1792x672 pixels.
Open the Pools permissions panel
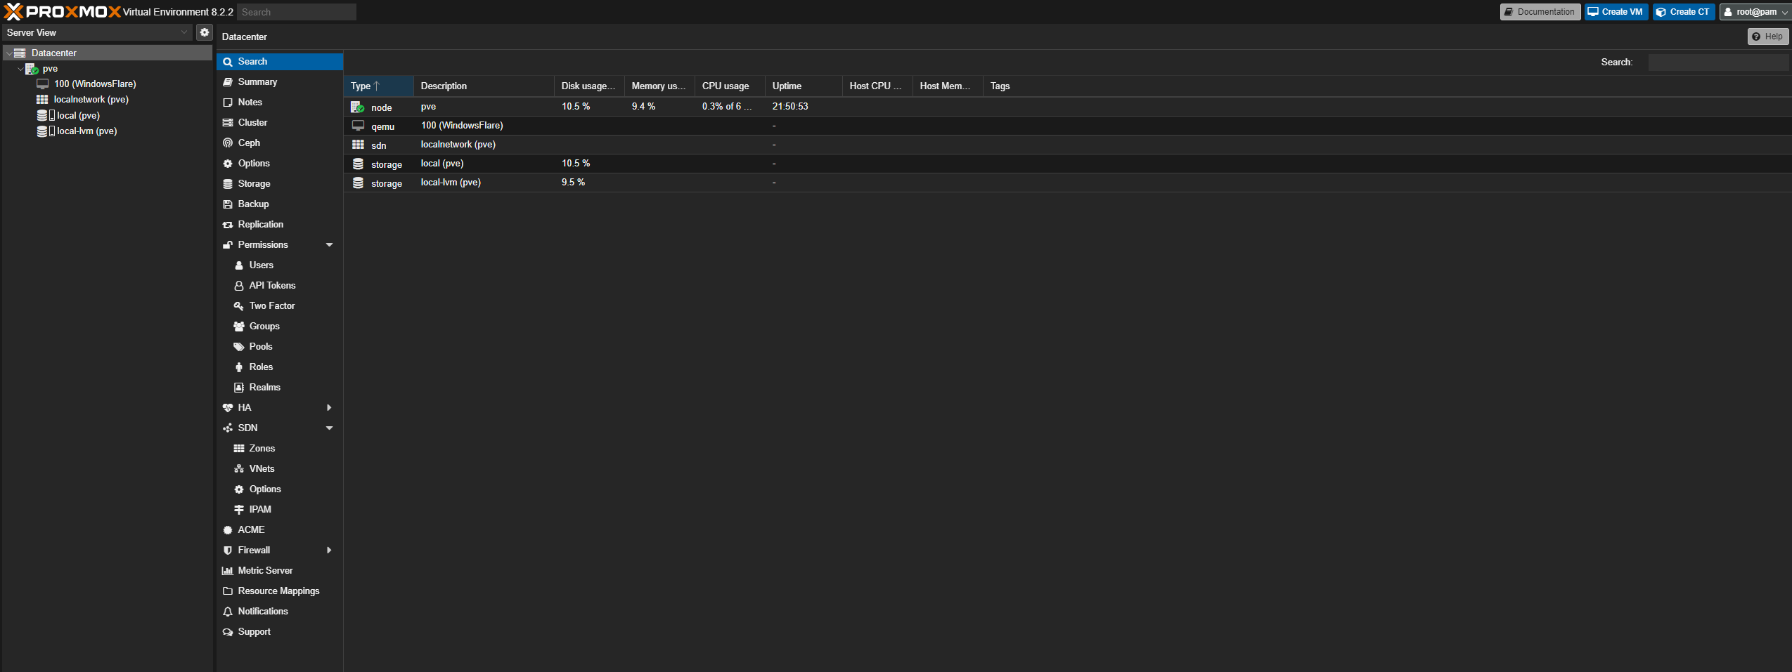(261, 346)
